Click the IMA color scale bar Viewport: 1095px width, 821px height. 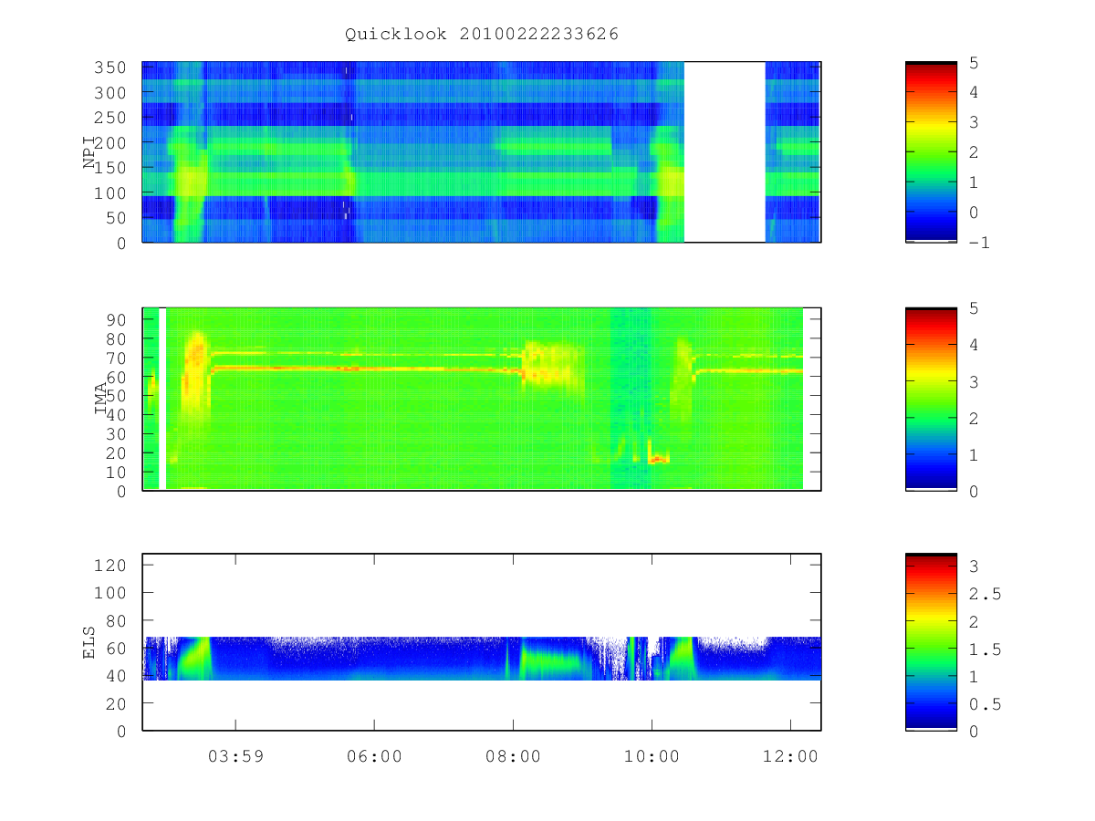(x=931, y=400)
